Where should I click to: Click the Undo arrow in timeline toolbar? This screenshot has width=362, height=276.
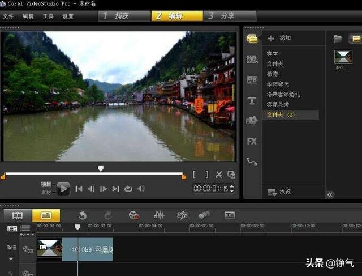pyautogui.click(x=83, y=215)
